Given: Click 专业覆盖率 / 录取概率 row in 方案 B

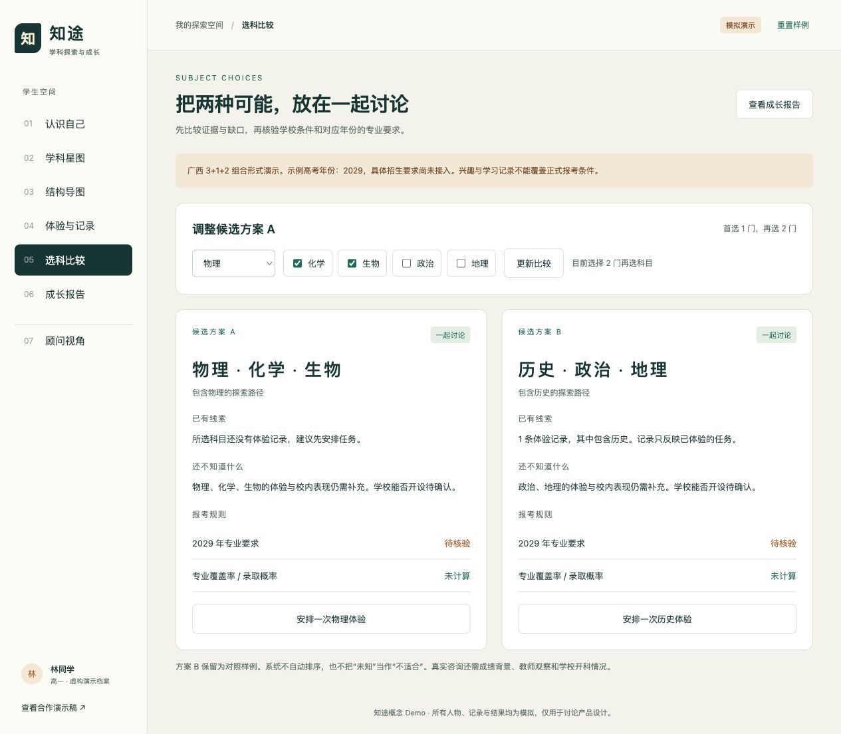Looking at the screenshot, I should [658, 576].
